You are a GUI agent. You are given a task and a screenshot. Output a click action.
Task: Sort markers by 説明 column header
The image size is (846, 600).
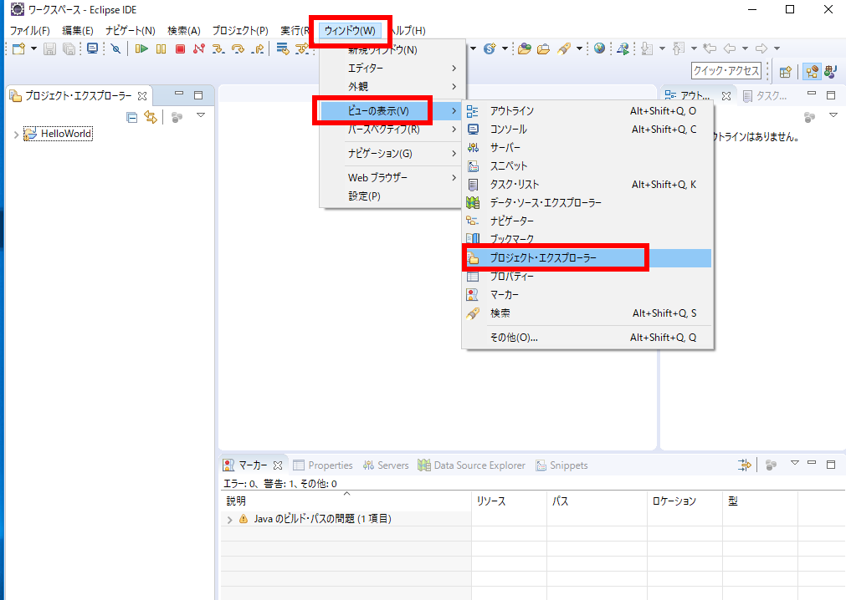346,501
